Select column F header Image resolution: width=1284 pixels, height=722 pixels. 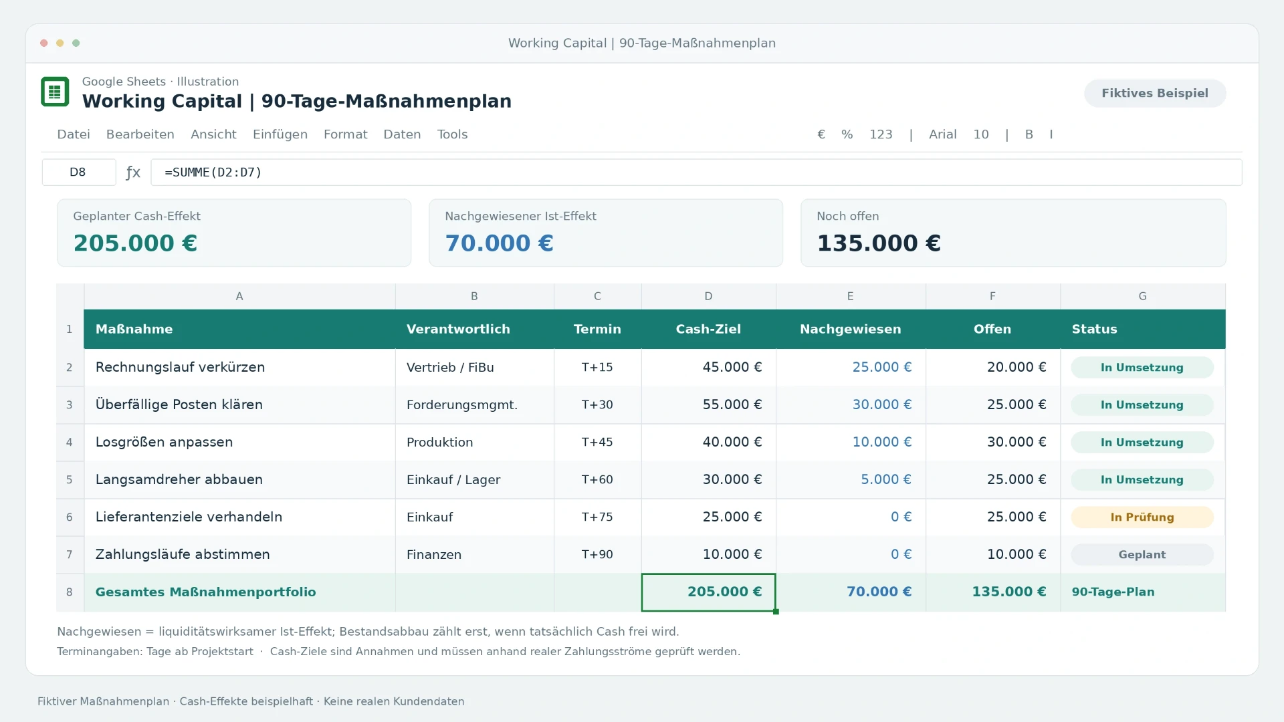[x=992, y=296]
